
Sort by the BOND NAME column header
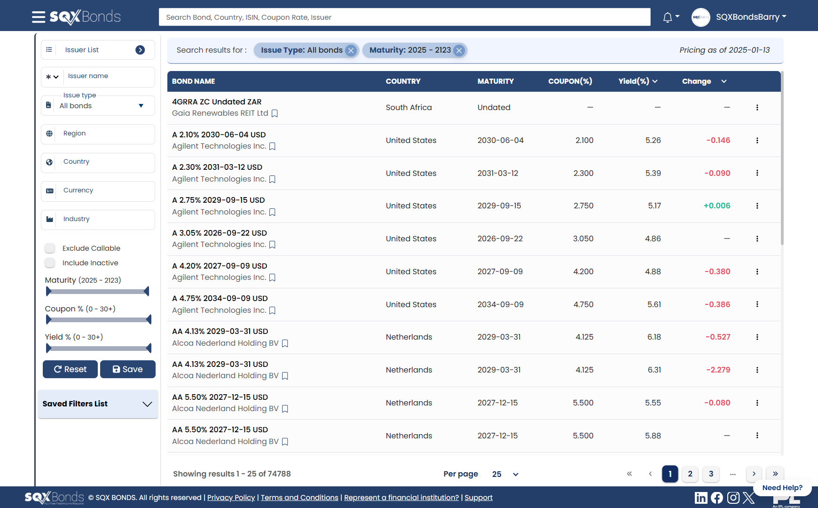click(193, 81)
